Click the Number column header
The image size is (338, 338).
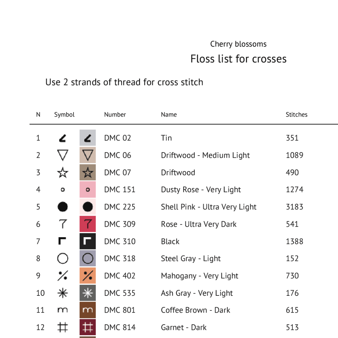pos(115,115)
